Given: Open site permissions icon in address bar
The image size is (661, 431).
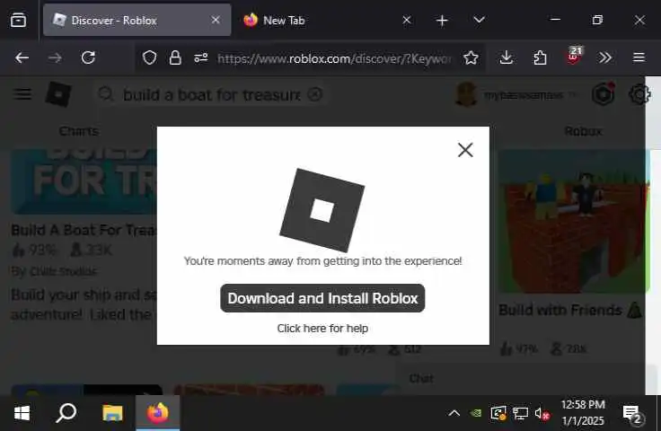Looking at the screenshot, I should [200, 57].
